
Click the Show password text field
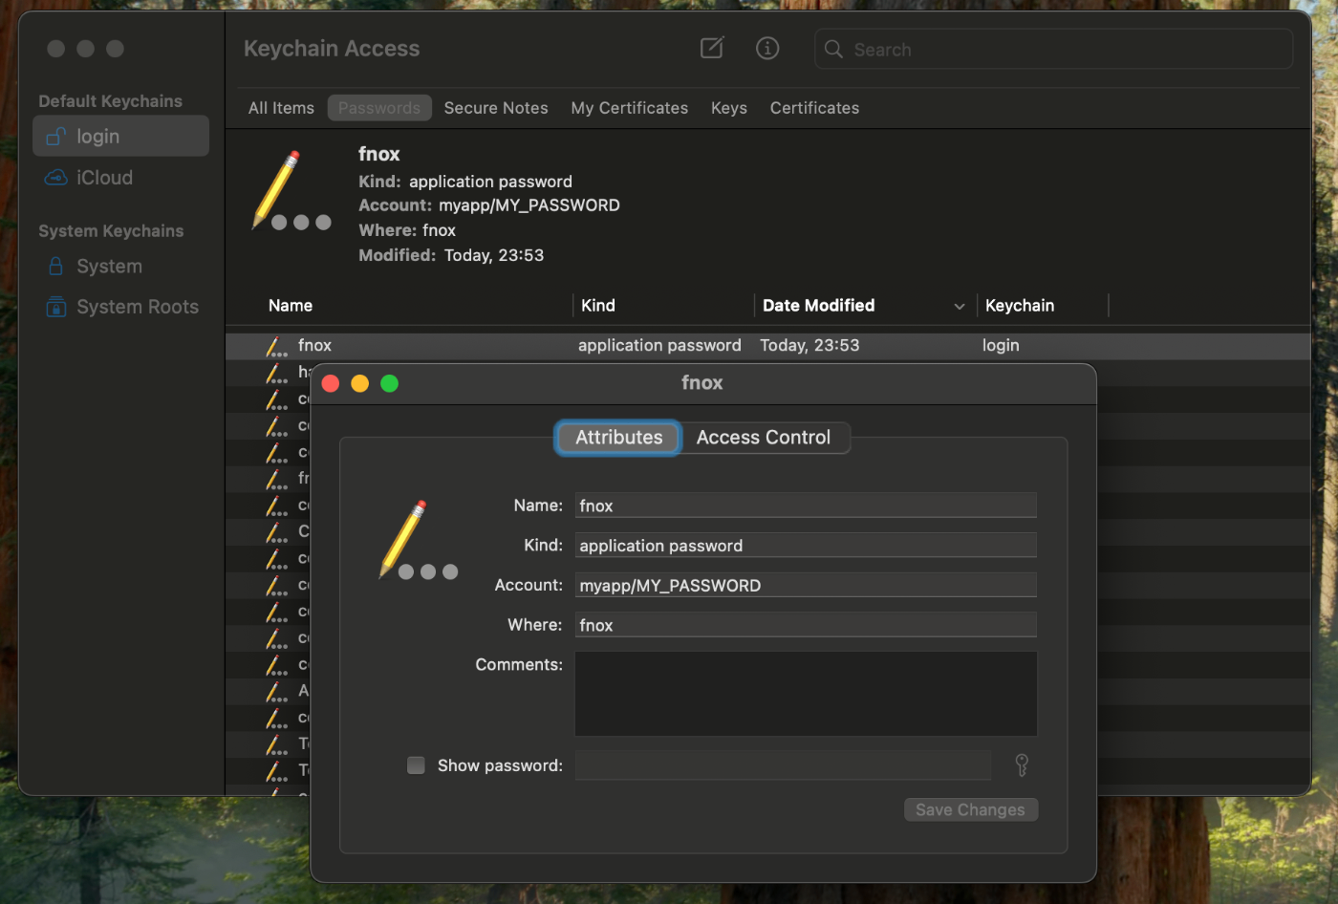coord(783,765)
